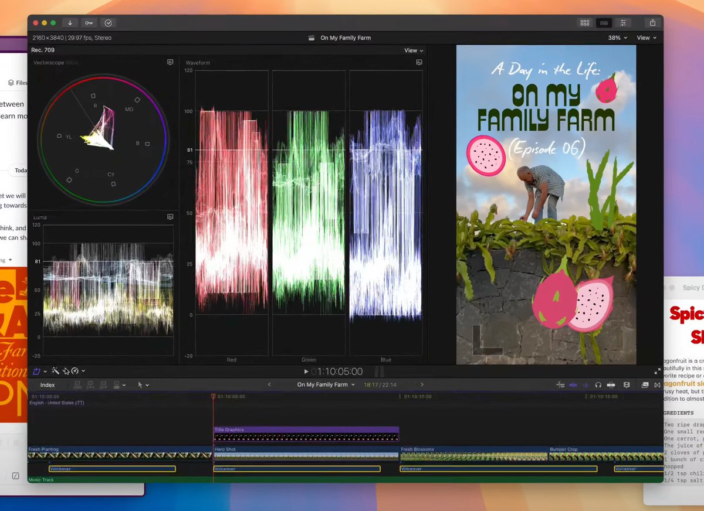This screenshot has width=704, height=511.
Task: Click the English - United States (ITT) caption lane
Action: click(57, 403)
